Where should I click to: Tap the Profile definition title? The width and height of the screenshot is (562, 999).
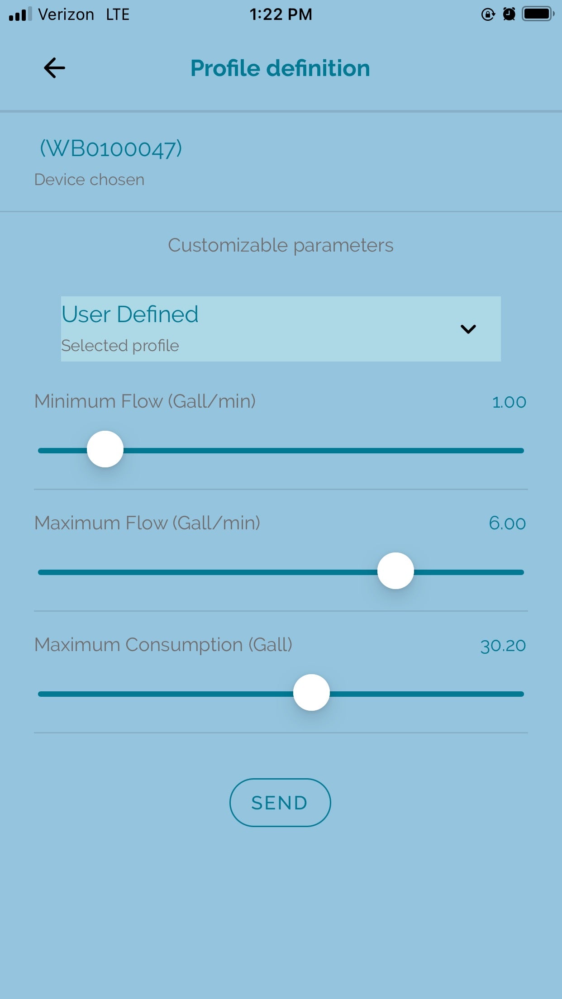coord(280,68)
